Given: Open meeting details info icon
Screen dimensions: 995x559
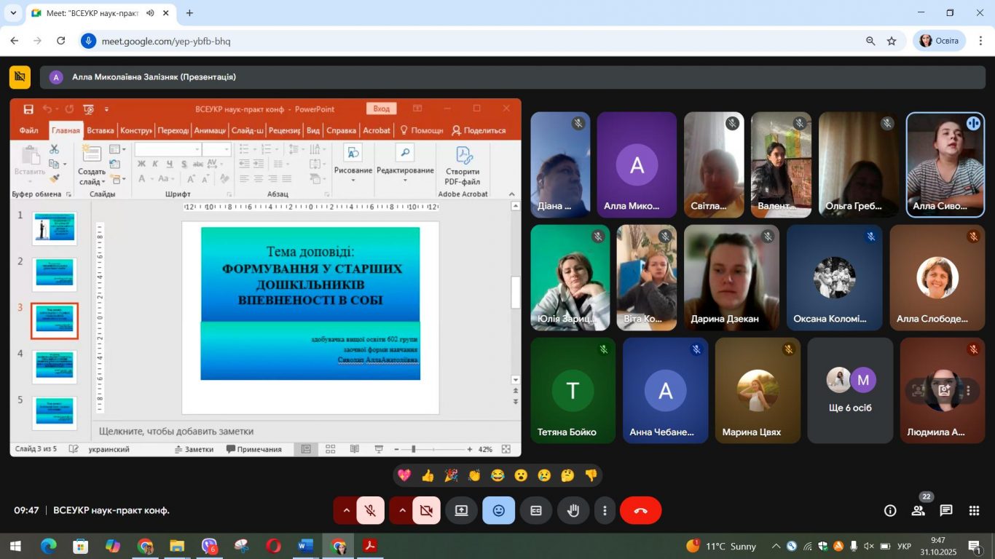Looking at the screenshot, I should click(x=890, y=510).
